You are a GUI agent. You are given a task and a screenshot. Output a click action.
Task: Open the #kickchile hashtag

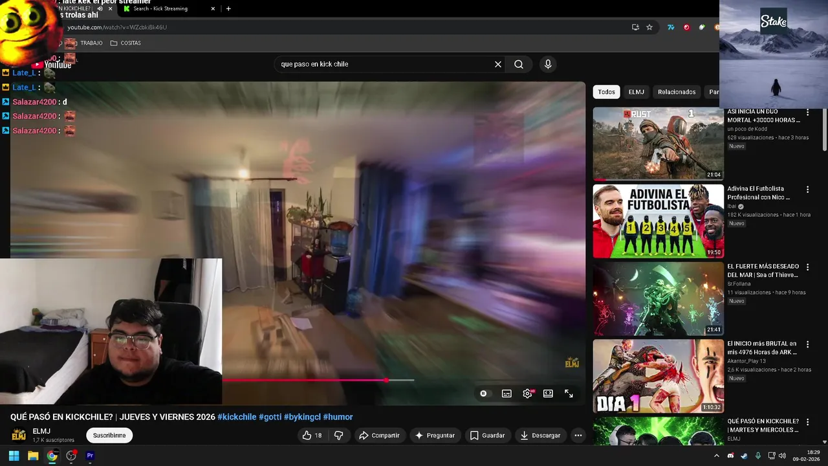click(237, 417)
